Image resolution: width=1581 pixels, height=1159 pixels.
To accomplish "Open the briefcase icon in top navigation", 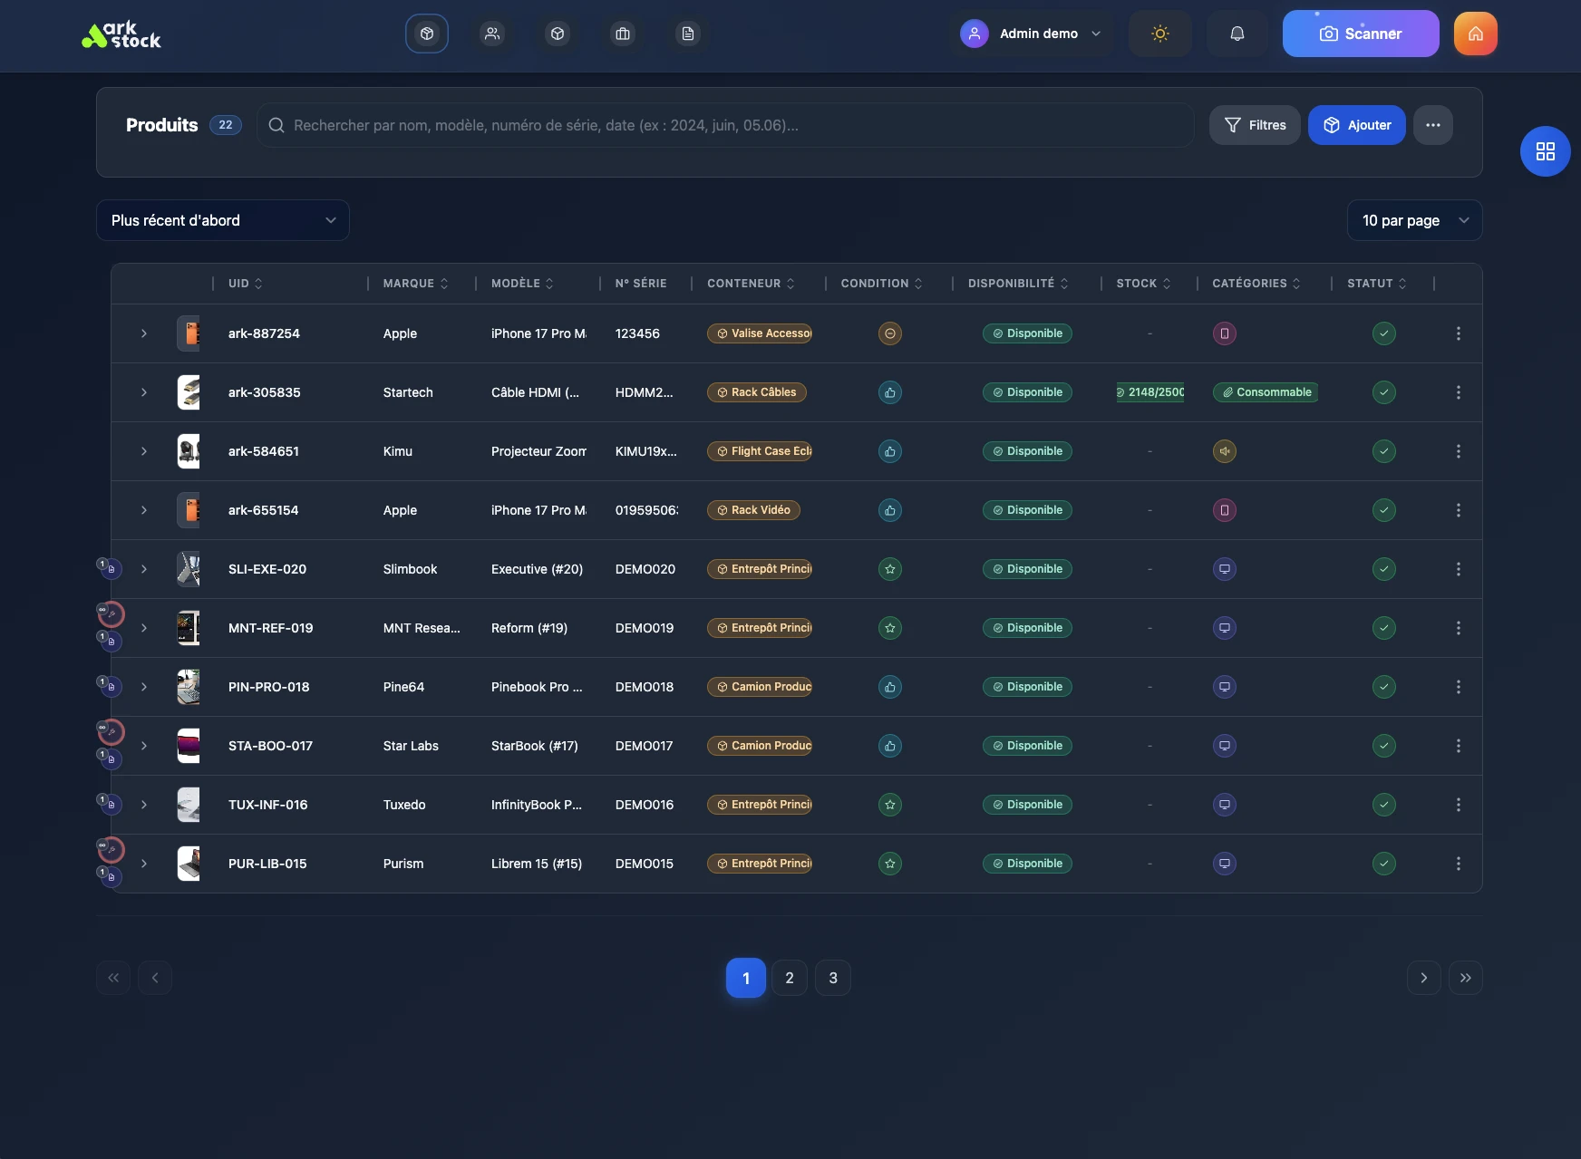I will 623,34.
